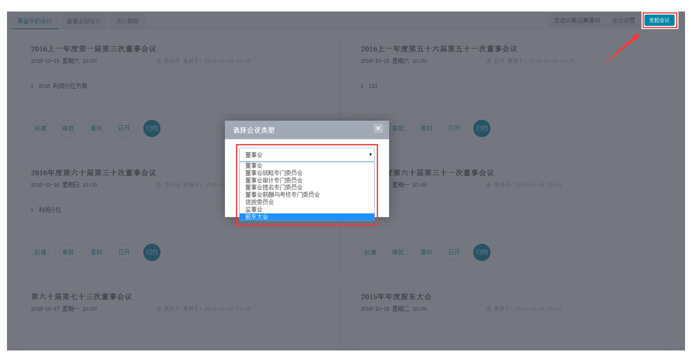Close the 选择会议类型 dialog
Viewport: 691px width, 360px height.
pos(379,128)
